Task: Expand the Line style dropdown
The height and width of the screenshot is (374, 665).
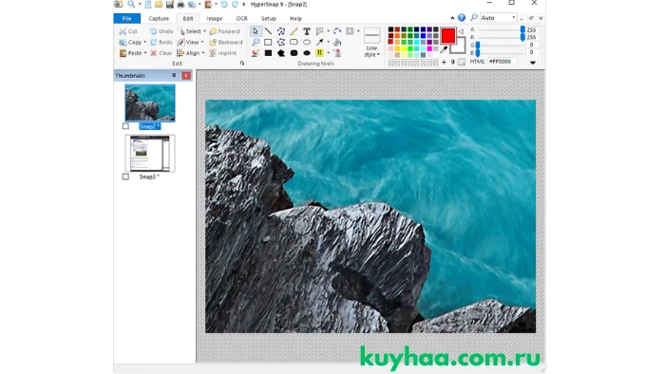Action: (371, 51)
